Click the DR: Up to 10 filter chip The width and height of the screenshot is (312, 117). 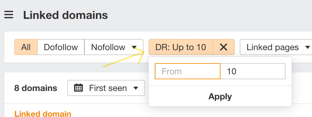[x=181, y=47]
